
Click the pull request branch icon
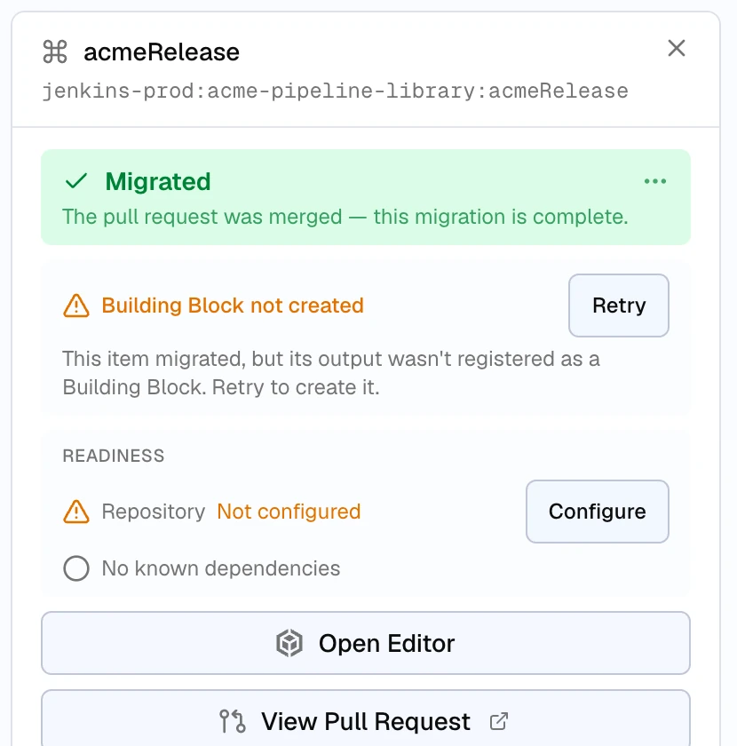pyautogui.click(x=233, y=721)
